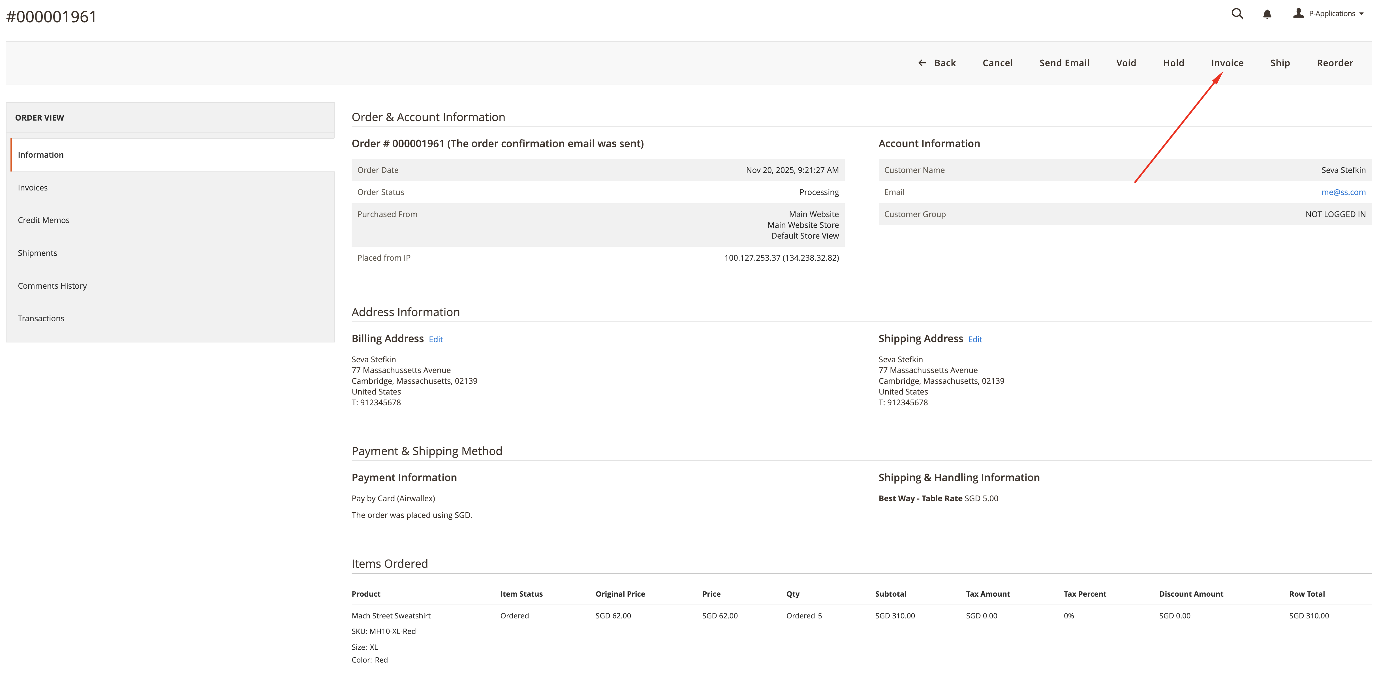Click the Back arrow icon
Image resolution: width=1381 pixels, height=677 pixels.
pos(922,63)
